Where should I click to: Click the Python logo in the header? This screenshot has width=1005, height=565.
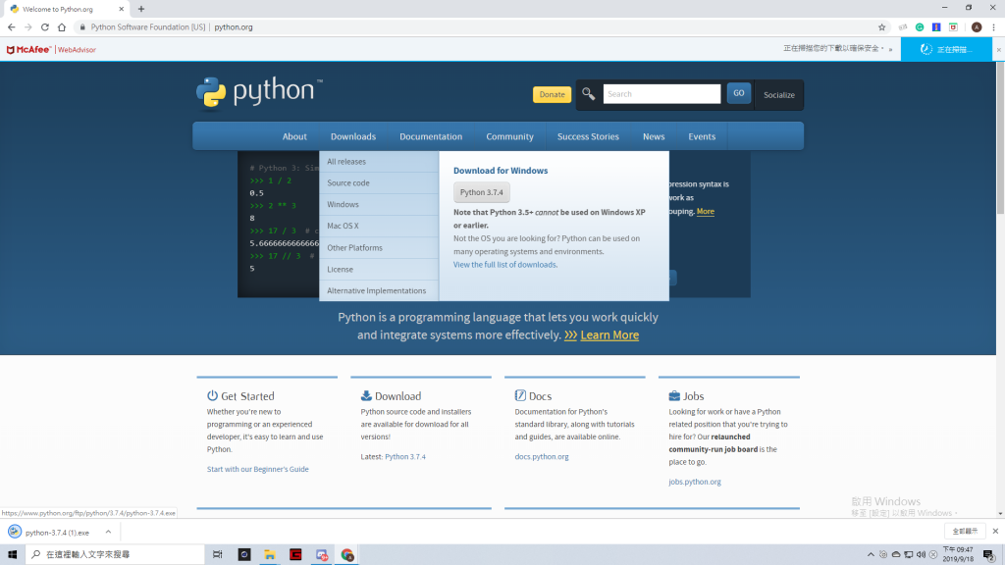259,93
